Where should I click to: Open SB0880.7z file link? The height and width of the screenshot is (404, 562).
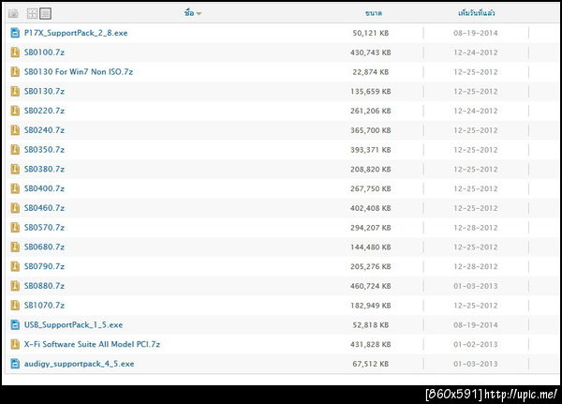44,286
